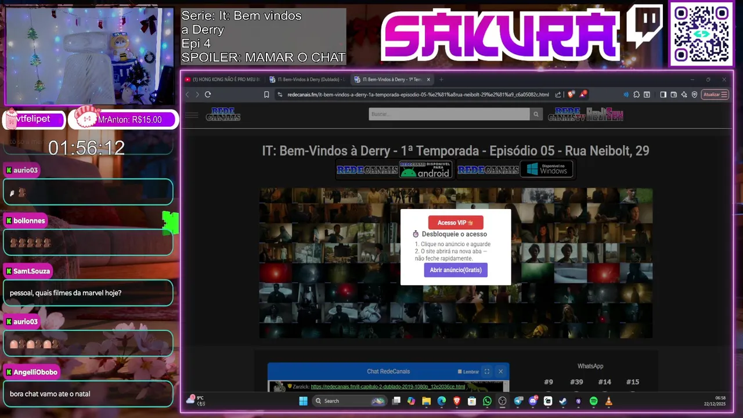Launch Microsoft Edge from the taskbar
The image size is (743, 418).
(x=442, y=401)
